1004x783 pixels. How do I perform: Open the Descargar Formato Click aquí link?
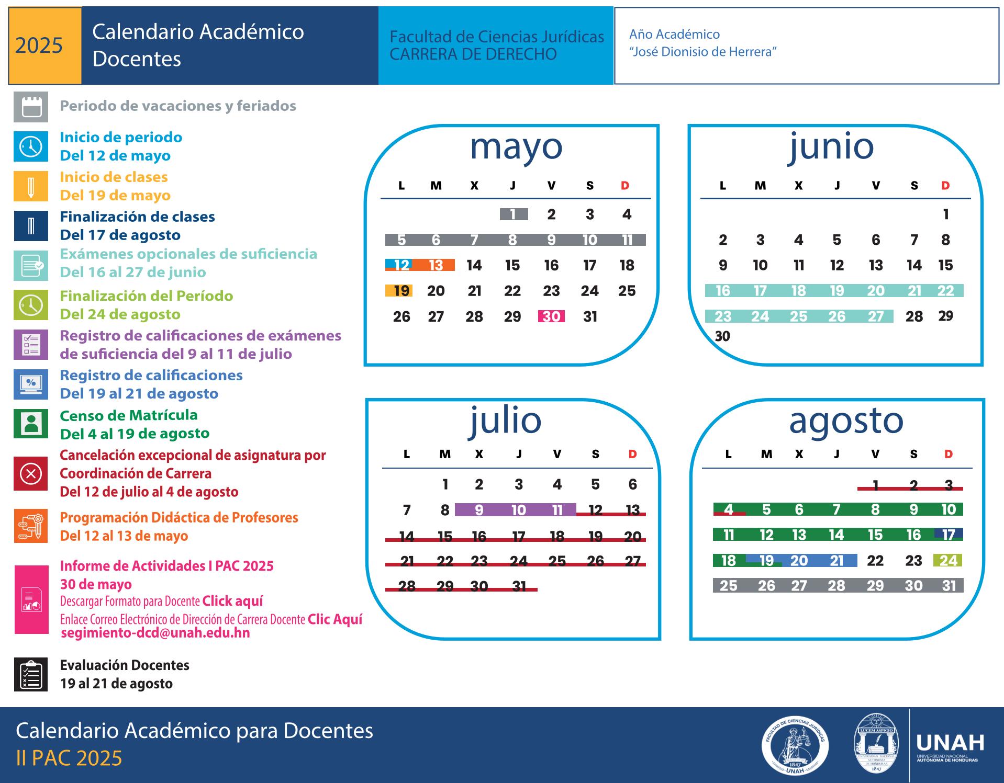[232, 601]
